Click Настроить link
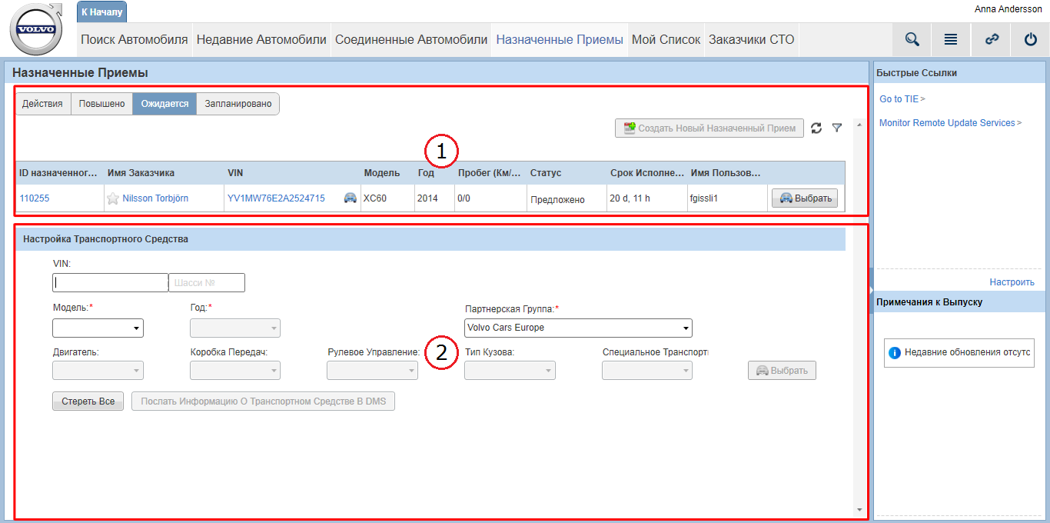Screen dimensions: 1050x523 pyautogui.click(x=1012, y=282)
